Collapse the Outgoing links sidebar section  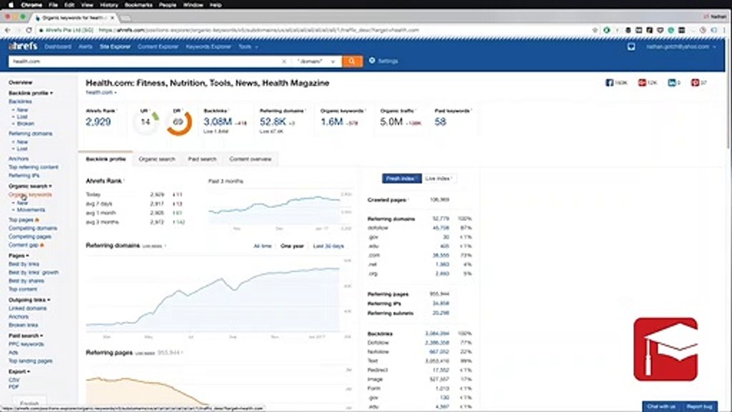[x=29, y=300]
